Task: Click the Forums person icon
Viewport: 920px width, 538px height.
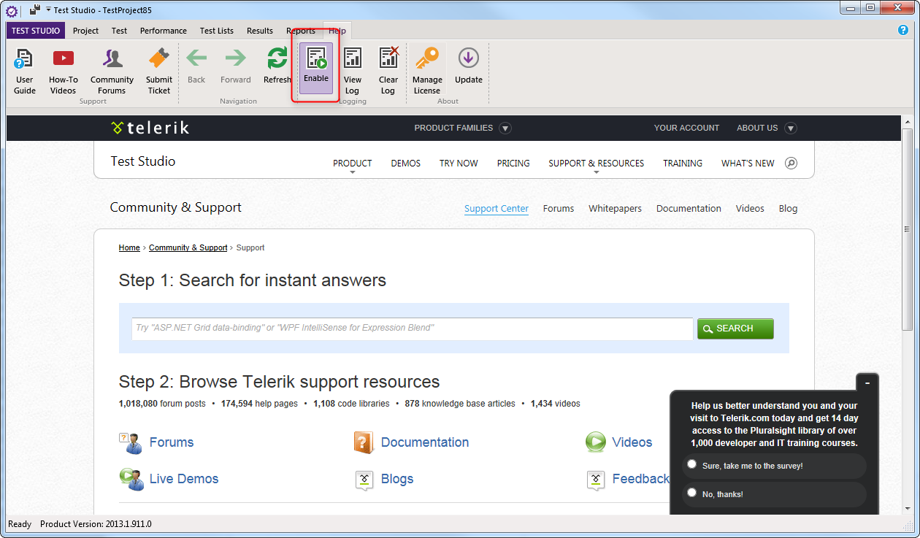Action: (x=130, y=442)
